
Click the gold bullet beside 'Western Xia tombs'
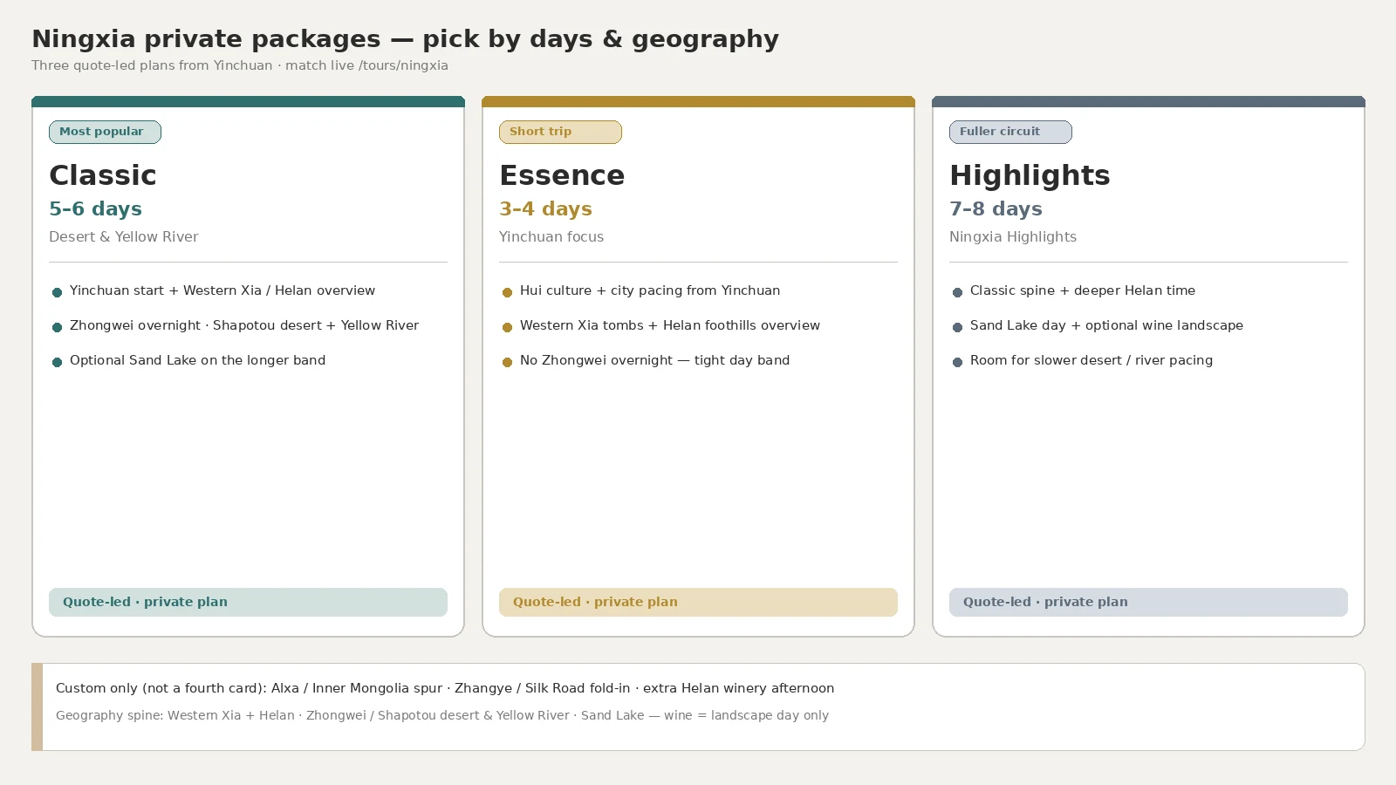point(507,327)
